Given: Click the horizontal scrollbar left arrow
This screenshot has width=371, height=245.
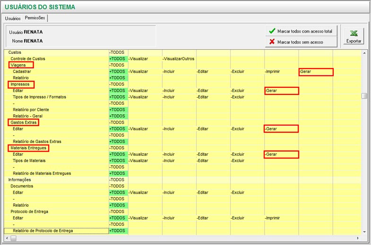Looking at the screenshot, I should coord(7,238).
